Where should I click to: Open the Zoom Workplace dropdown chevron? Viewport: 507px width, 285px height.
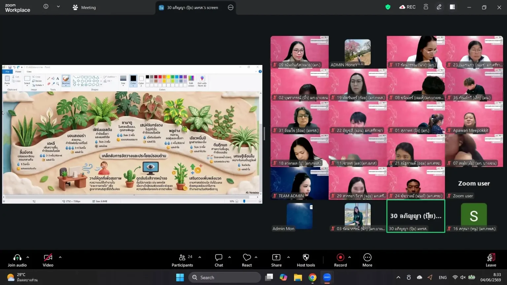click(x=58, y=7)
